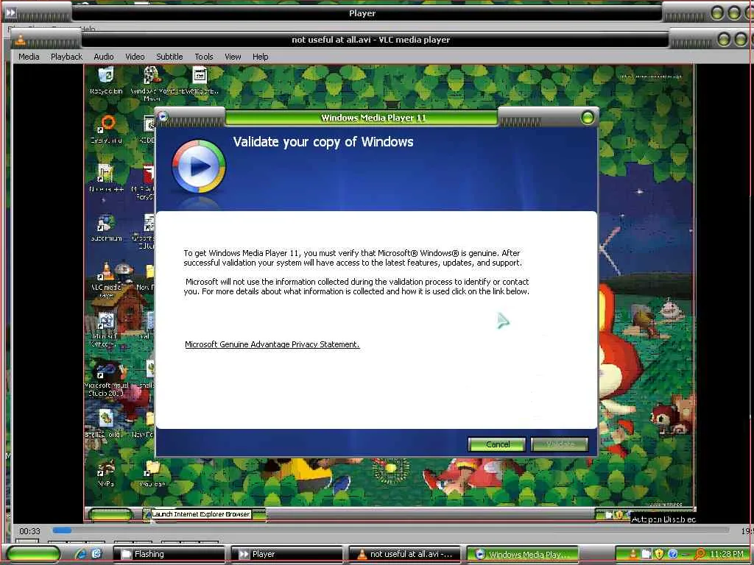Click the VLC cone icon in the VLC title bar

[20, 40]
